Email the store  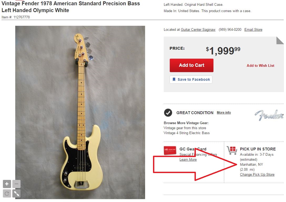[x=253, y=29]
